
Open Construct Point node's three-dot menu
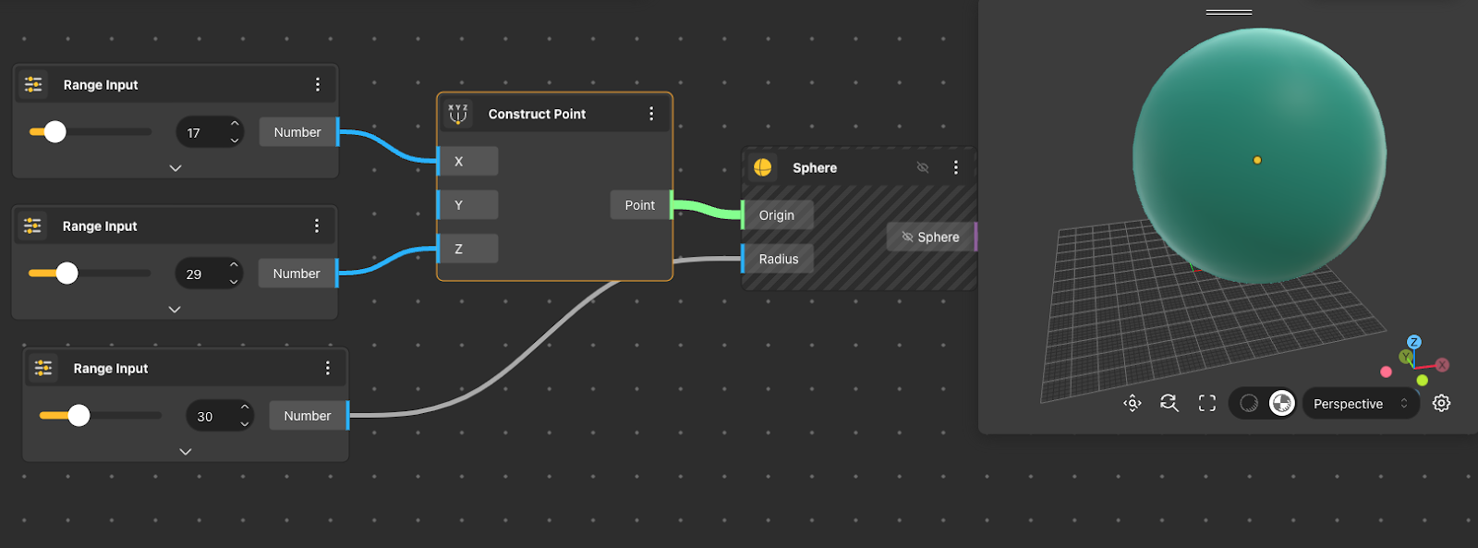(x=651, y=114)
